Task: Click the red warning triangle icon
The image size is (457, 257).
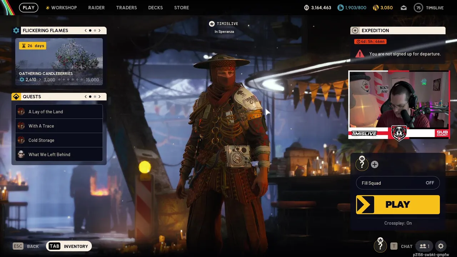Action: tap(360, 54)
